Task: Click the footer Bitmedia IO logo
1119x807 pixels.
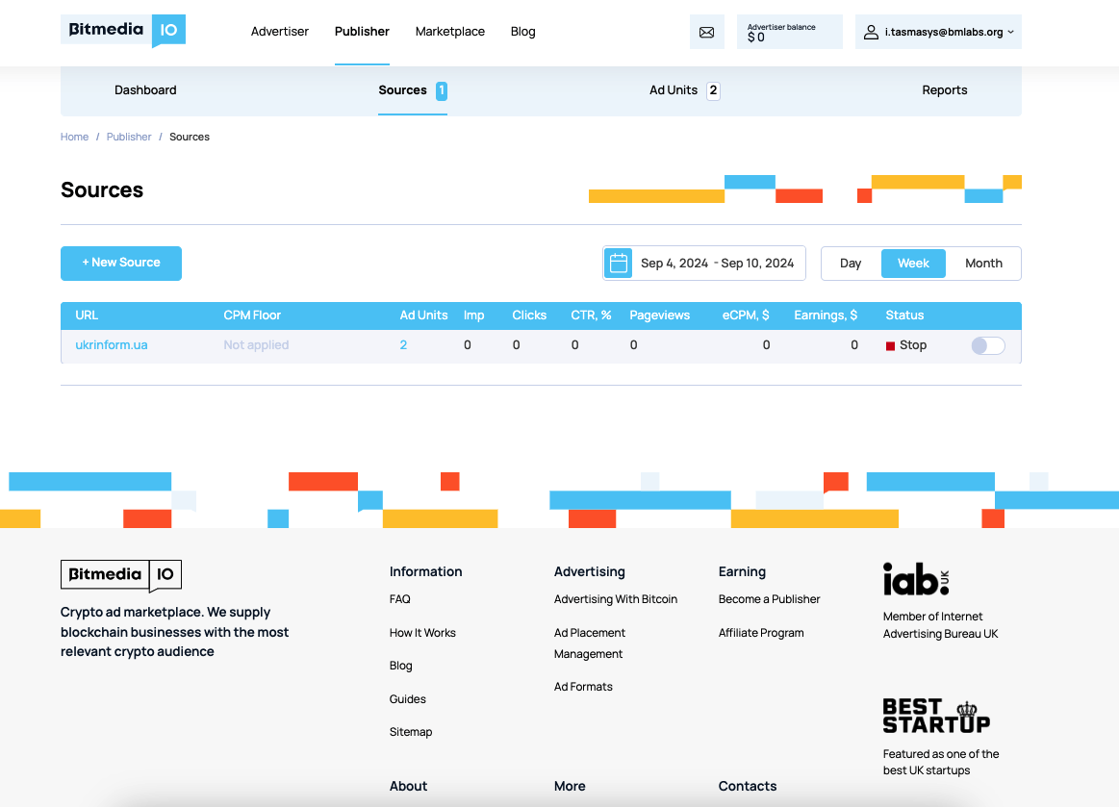Action: click(x=121, y=575)
